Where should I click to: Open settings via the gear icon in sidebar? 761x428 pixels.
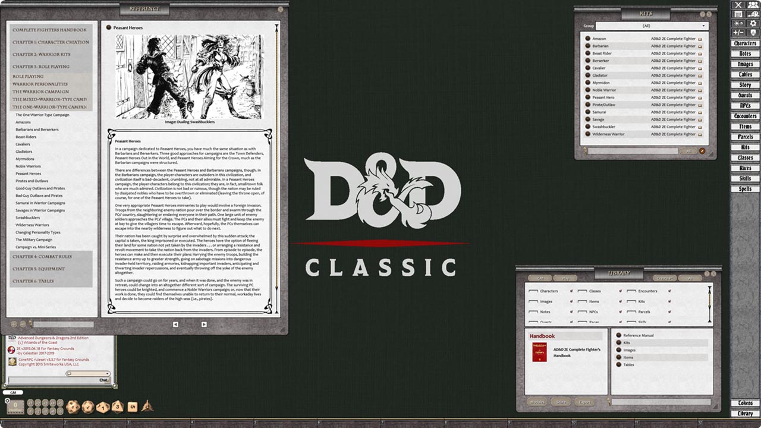pyautogui.click(x=753, y=24)
